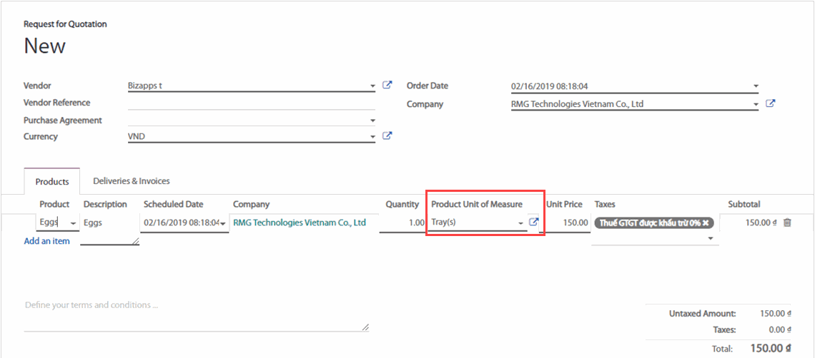Screen dimensions: 815x358
Task: Click the Quantity field showing 1.00
Action: point(402,223)
